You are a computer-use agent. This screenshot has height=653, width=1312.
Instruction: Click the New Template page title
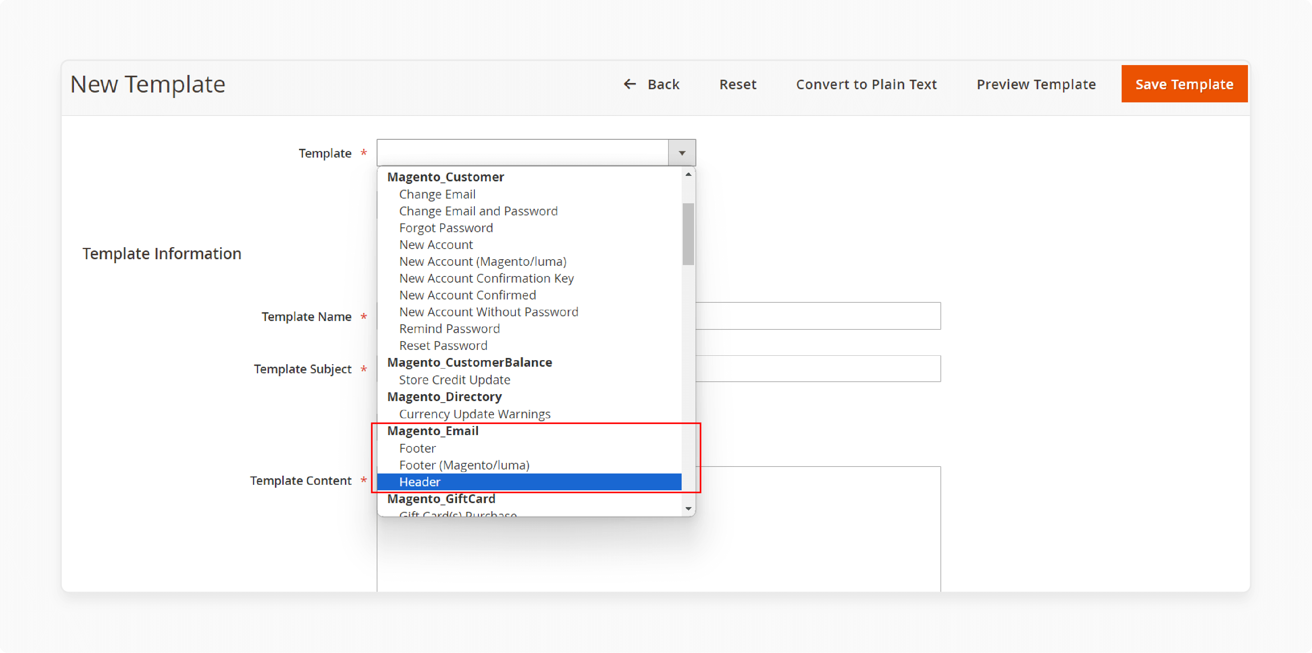[x=148, y=84]
